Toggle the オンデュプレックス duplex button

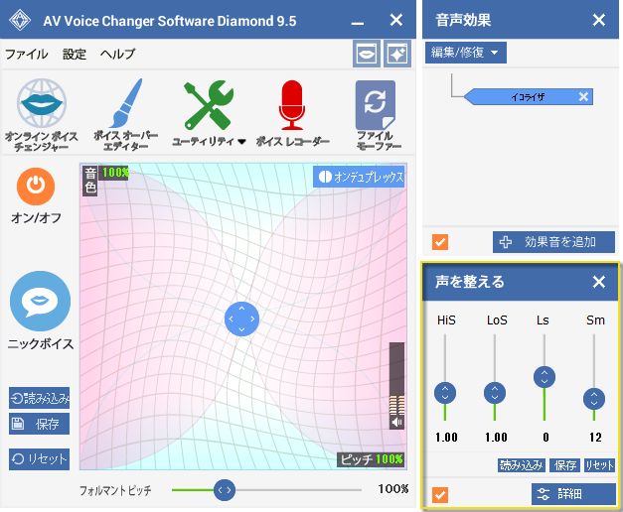point(360,177)
